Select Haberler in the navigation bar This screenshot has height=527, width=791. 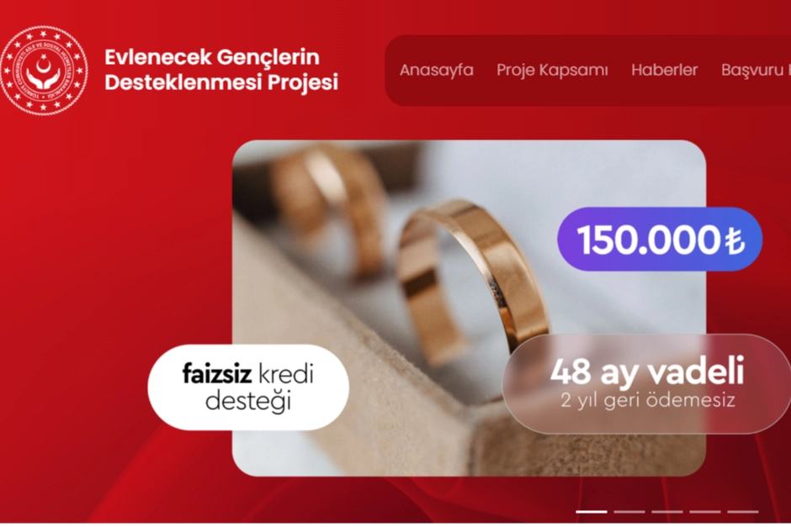[x=665, y=70]
